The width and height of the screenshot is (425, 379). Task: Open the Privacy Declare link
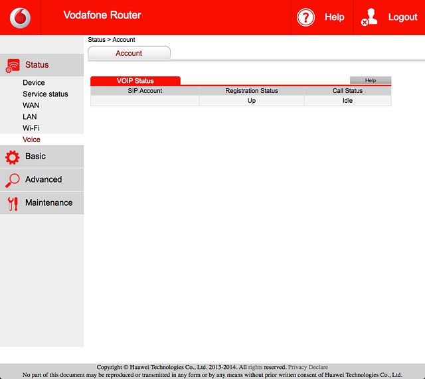[308, 367]
